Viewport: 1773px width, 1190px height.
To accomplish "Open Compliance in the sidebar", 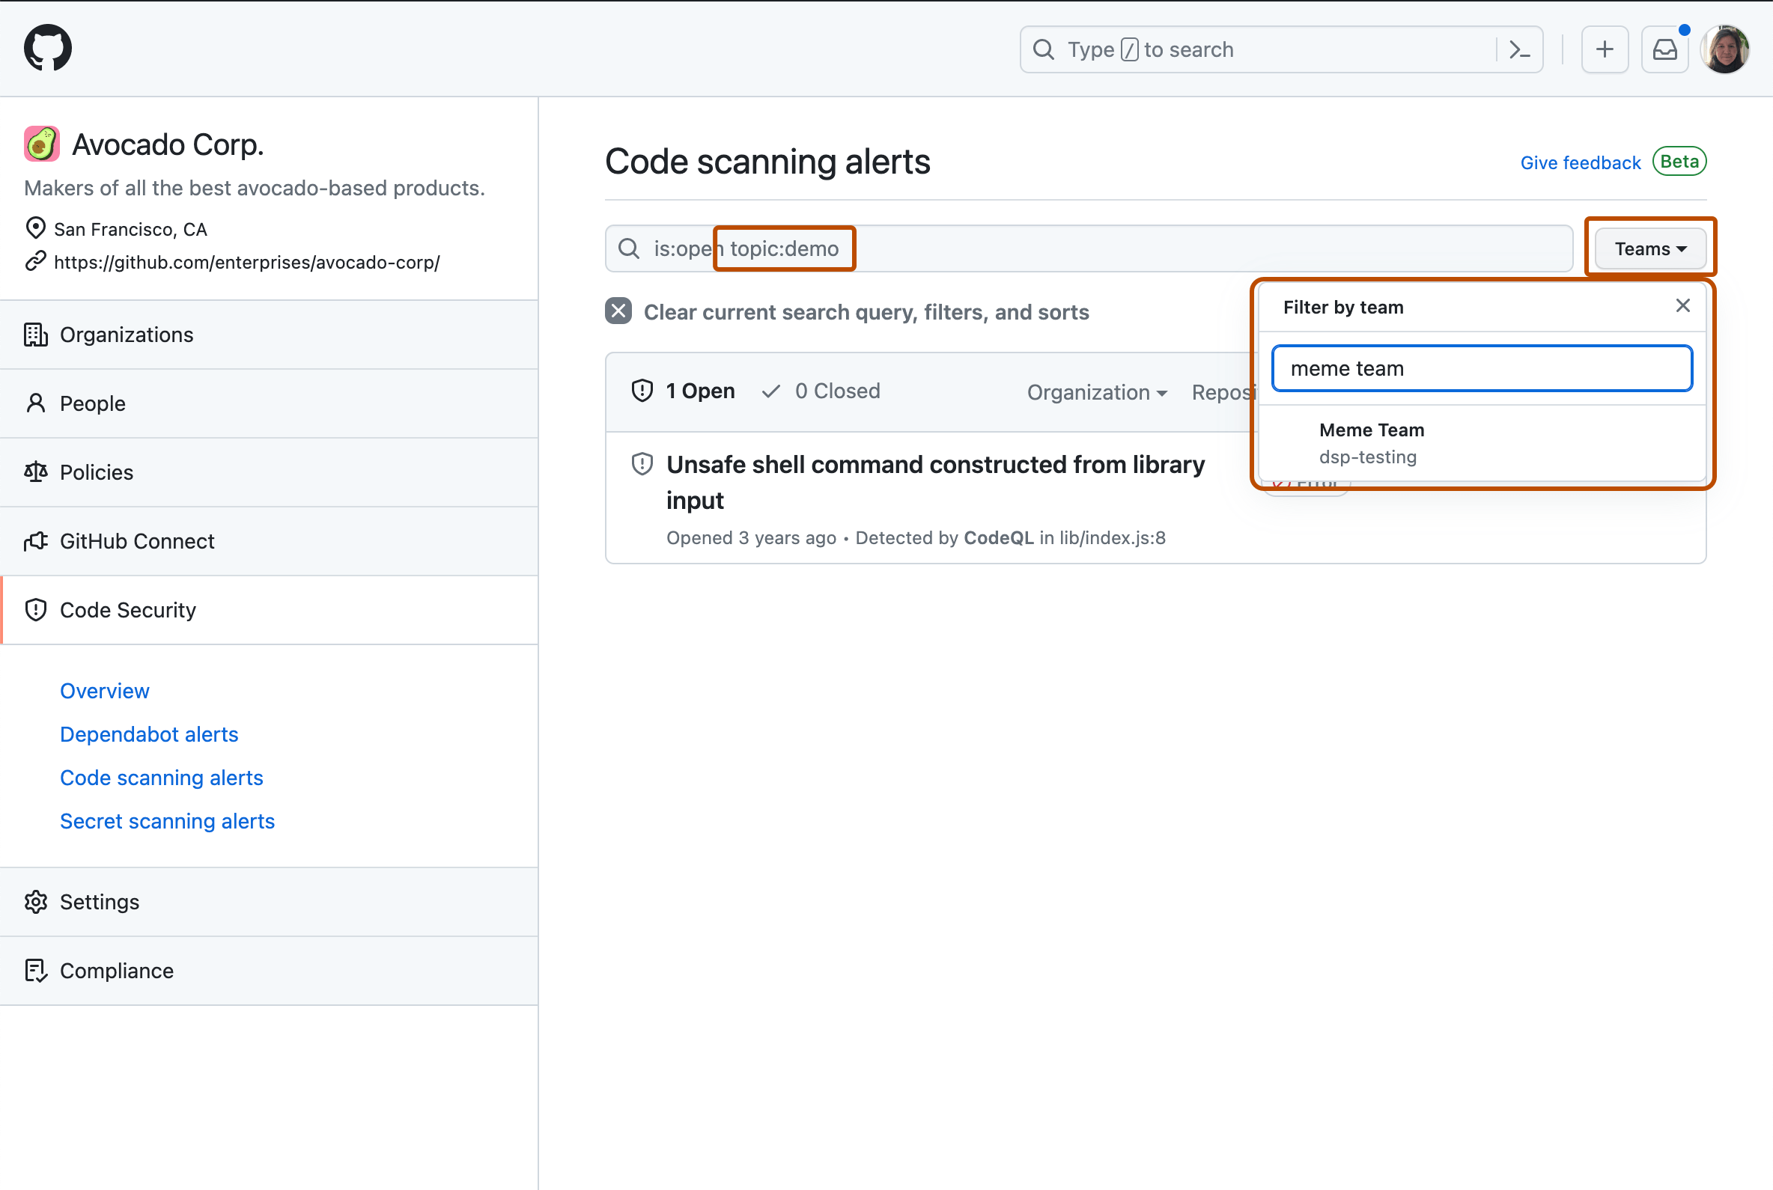I will pyautogui.click(x=269, y=971).
